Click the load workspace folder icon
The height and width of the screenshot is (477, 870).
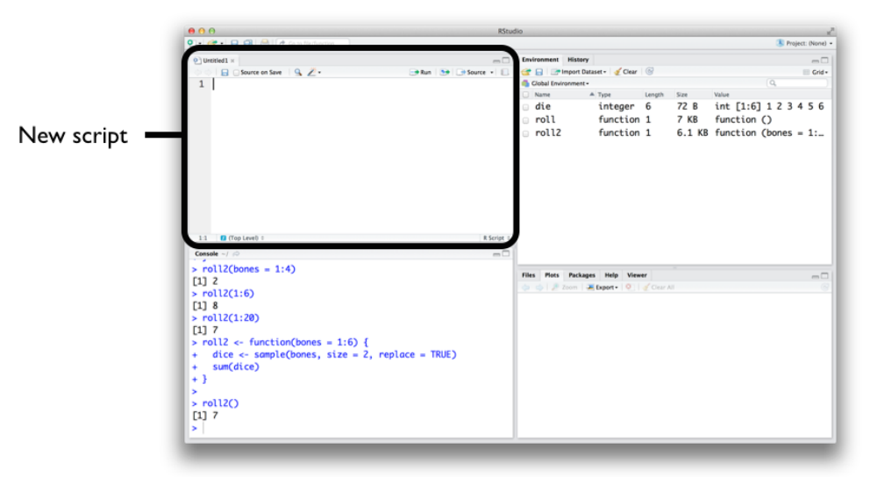pos(526,72)
